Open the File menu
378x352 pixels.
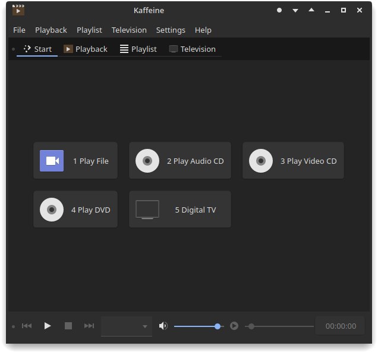click(19, 30)
